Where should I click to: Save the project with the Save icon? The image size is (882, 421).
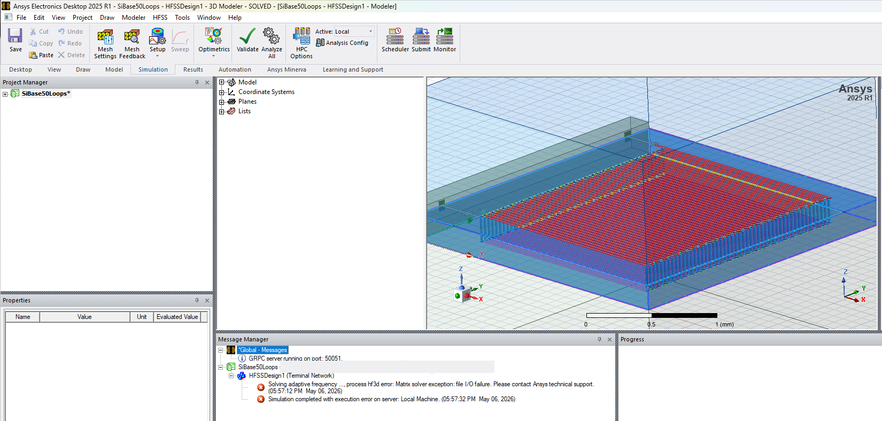point(15,36)
